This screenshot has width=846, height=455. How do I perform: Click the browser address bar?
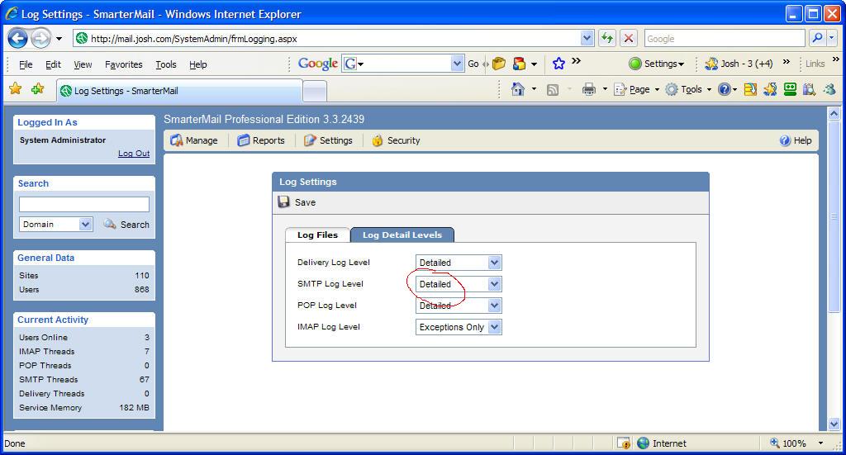pos(330,38)
